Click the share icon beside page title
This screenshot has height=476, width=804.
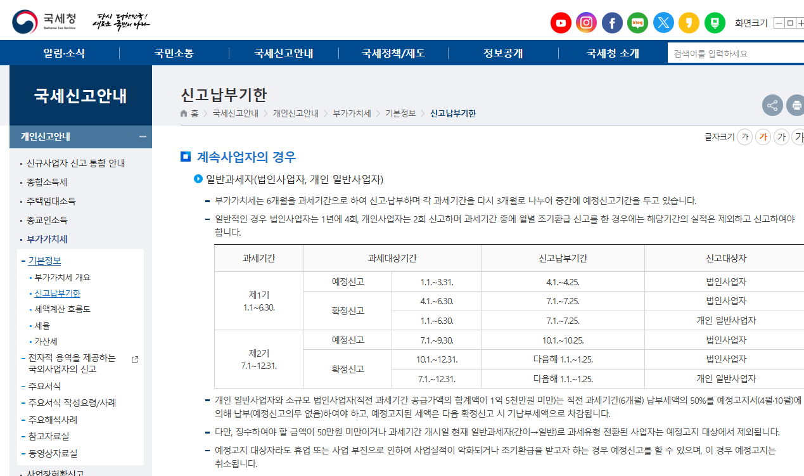click(772, 105)
